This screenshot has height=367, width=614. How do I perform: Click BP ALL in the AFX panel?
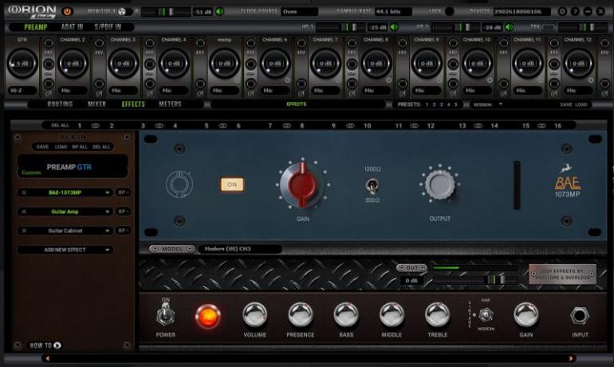point(80,147)
